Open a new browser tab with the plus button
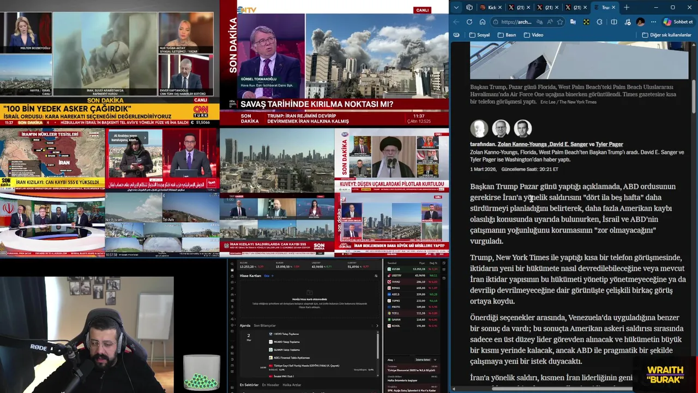698x393 pixels. coord(627,8)
